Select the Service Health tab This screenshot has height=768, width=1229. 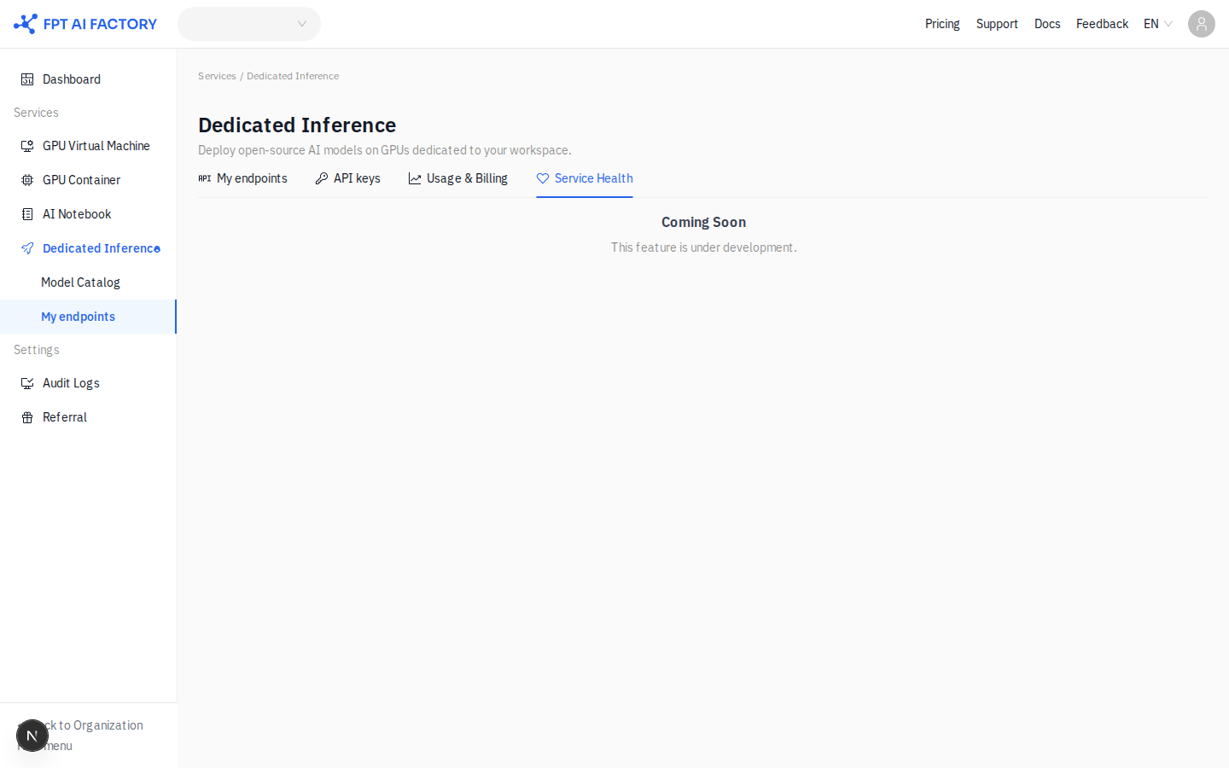click(x=585, y=178)
